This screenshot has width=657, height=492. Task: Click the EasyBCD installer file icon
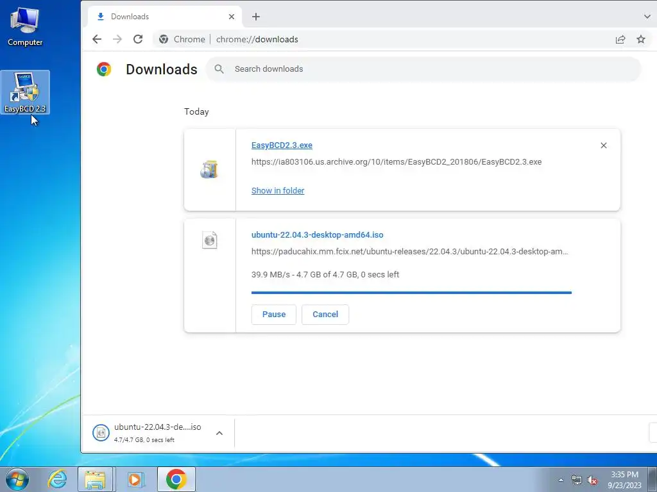209,169
